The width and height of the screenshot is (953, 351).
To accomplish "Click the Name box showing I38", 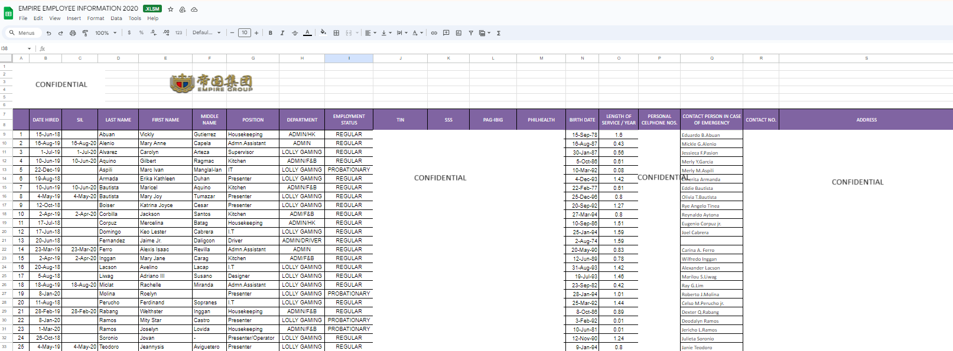I will pyautogui.click(x=13, y=48).
